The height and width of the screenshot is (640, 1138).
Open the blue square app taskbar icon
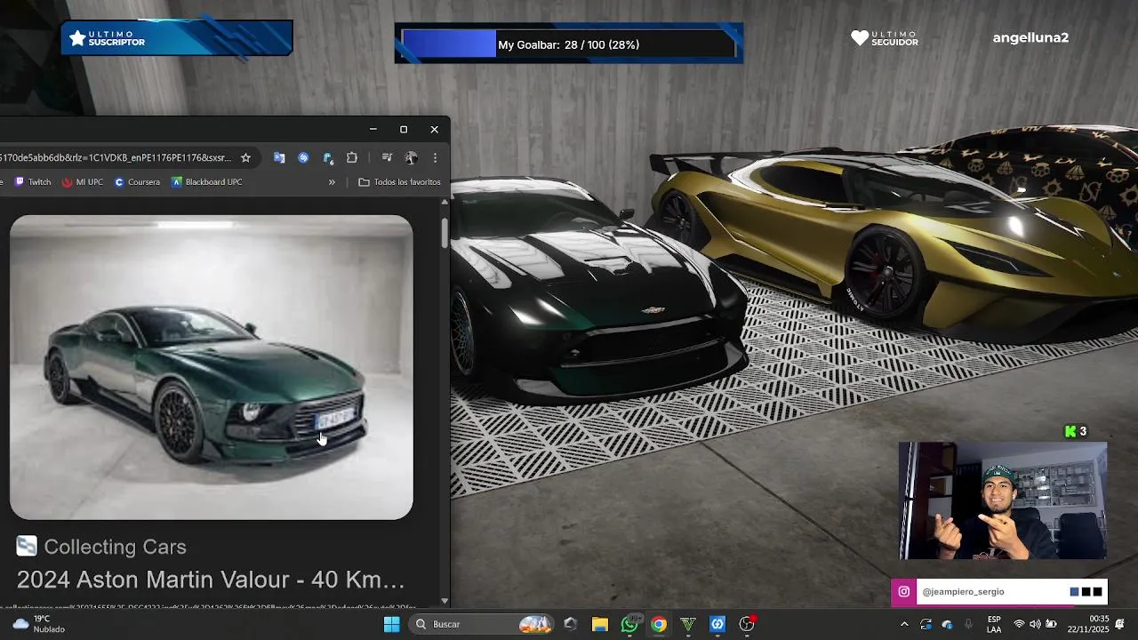(717, 624)
